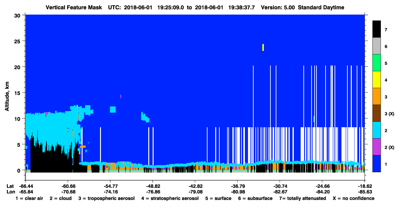405x207 pixels.
Task: Click the '3 = tropospheric aerosol' legend key
Action: (x=107, y=198)
